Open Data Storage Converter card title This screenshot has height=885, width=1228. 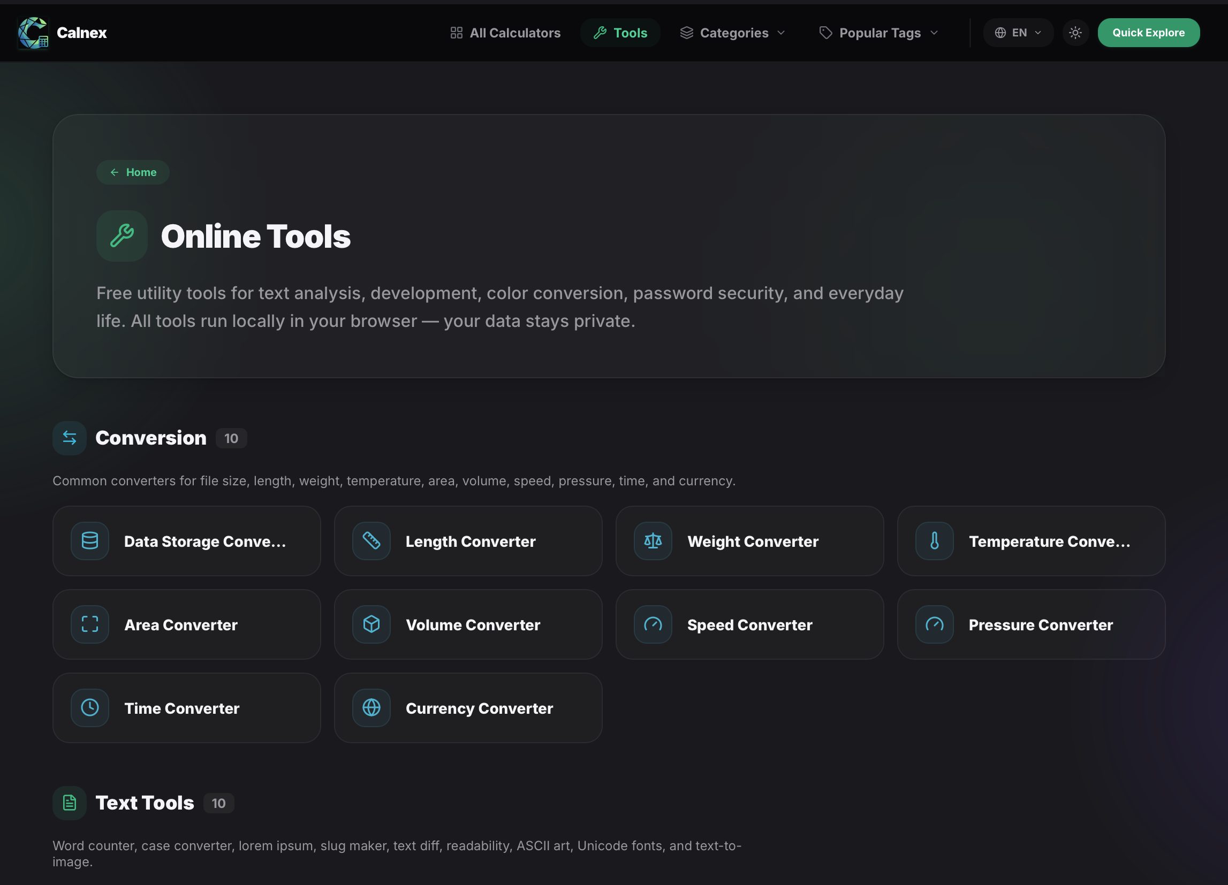(205, 541)
